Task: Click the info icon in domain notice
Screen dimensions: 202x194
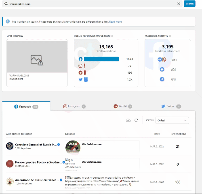Action: pos(8,21)
